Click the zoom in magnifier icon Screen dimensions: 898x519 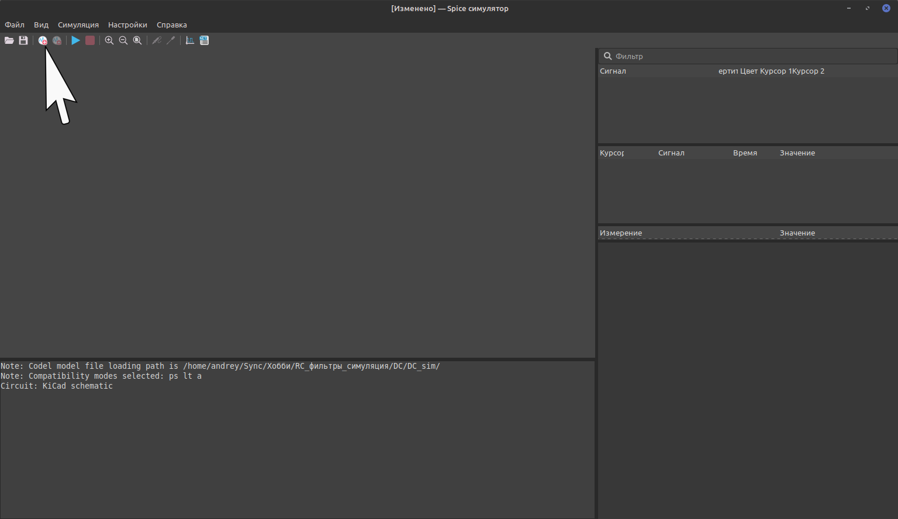coord(109,40)
